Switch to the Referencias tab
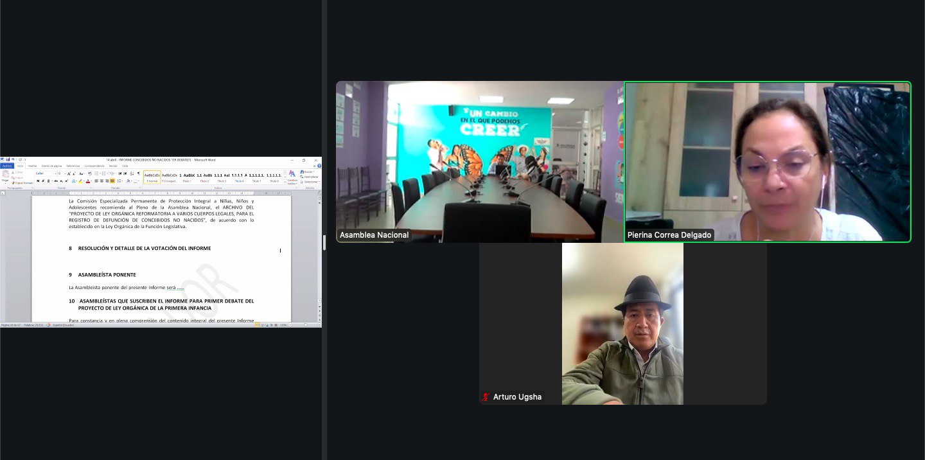Viewport: 925px width, 460px height. coord(73,166)
